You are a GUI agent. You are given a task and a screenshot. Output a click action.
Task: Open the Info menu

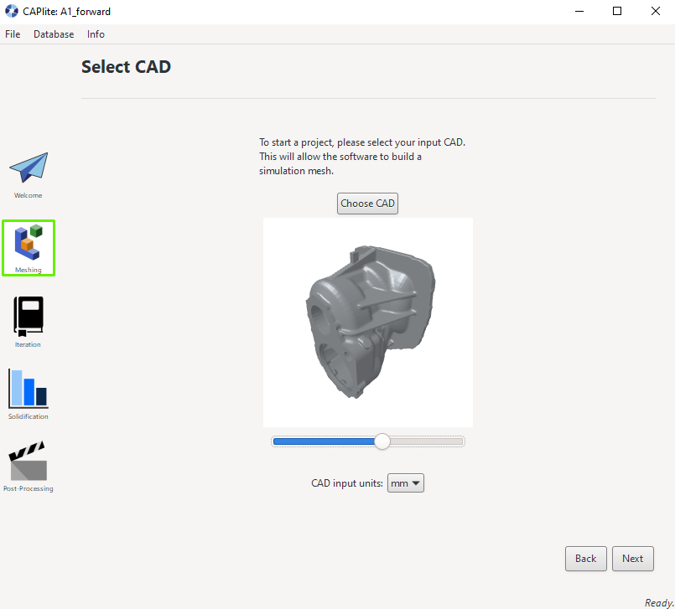point(96,34)
